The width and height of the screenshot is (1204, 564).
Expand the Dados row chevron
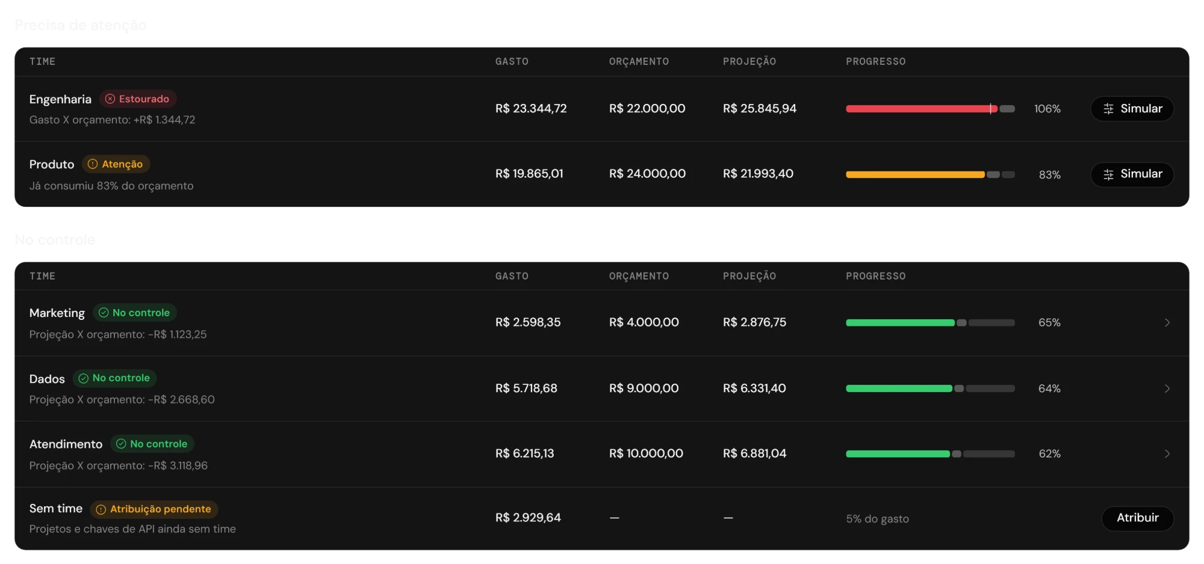click(1167, 388)
